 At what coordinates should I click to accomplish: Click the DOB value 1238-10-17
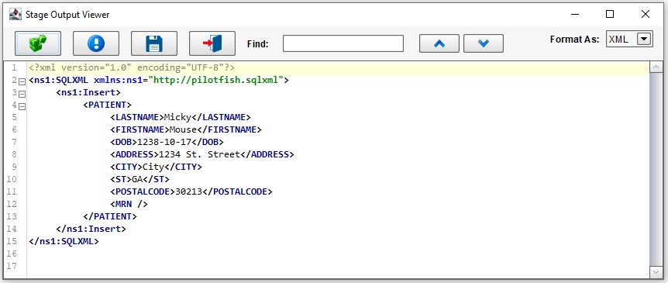pos(164,142)
